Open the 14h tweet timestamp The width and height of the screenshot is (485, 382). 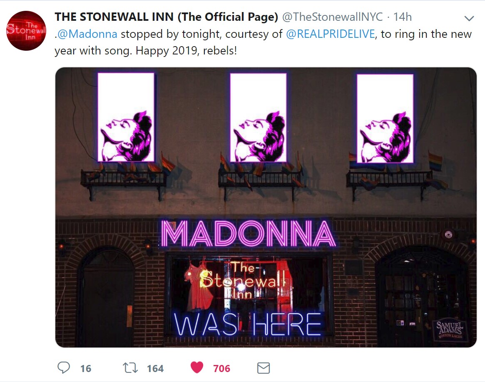click(x=403, y=17)
